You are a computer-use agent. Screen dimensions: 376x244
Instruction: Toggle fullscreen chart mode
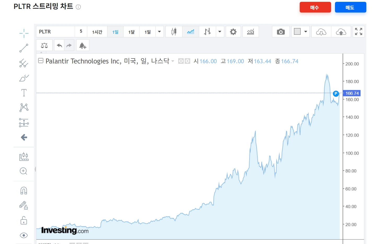tap(358, 32)
